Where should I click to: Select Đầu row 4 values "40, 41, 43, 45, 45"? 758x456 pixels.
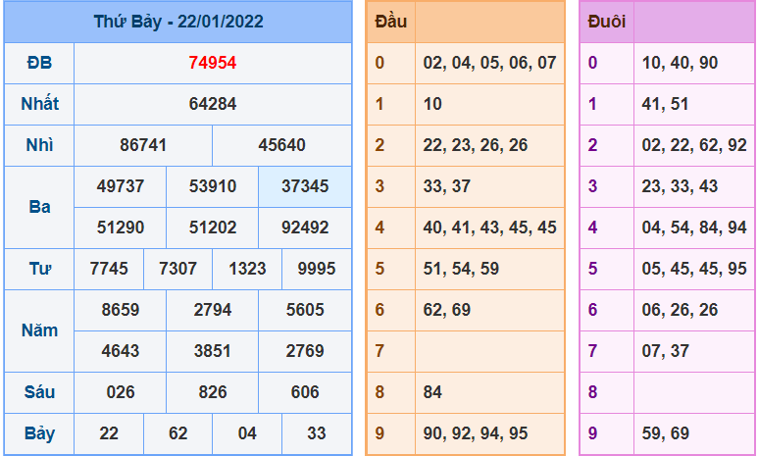[489, 228]
